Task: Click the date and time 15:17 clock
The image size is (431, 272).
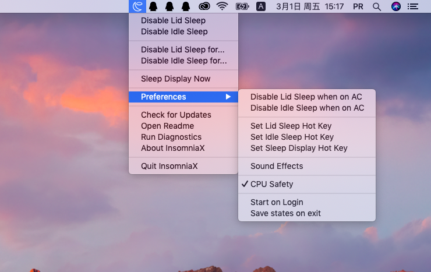Action: click(x=310, y=6)
